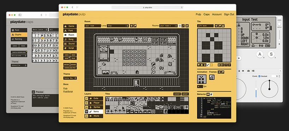Screen dimensions: 289x131
Task: Set tile type to item key under editor
Action: [208, 65]
